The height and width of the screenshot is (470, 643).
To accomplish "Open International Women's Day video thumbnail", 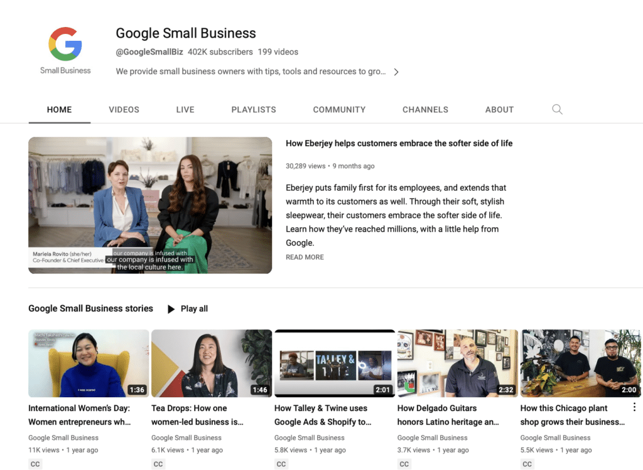I will pos(89,363).
